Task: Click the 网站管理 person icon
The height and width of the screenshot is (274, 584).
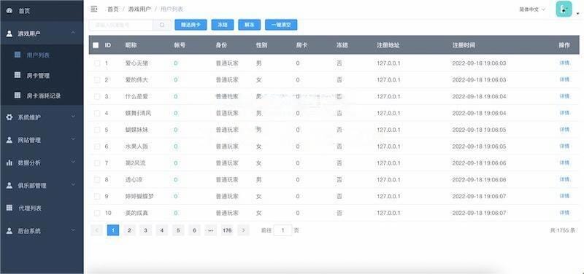Action: (x=9, y=140)
